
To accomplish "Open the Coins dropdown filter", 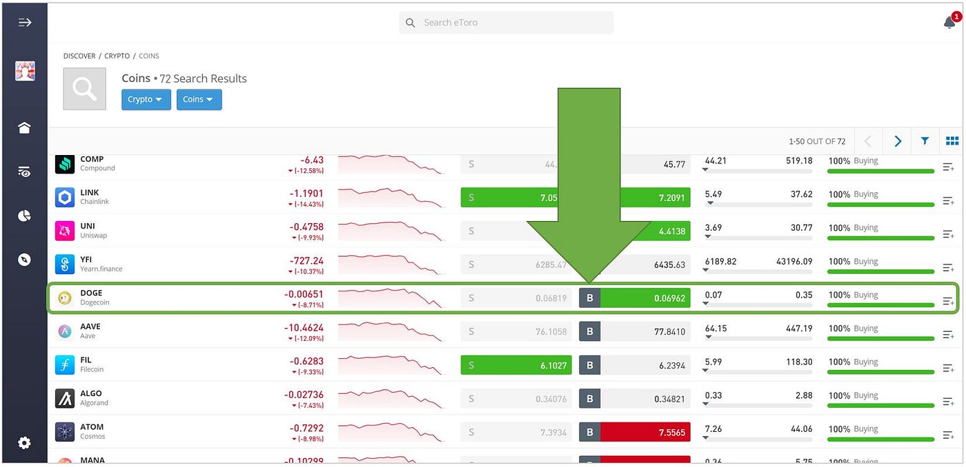I will [199, 99].
